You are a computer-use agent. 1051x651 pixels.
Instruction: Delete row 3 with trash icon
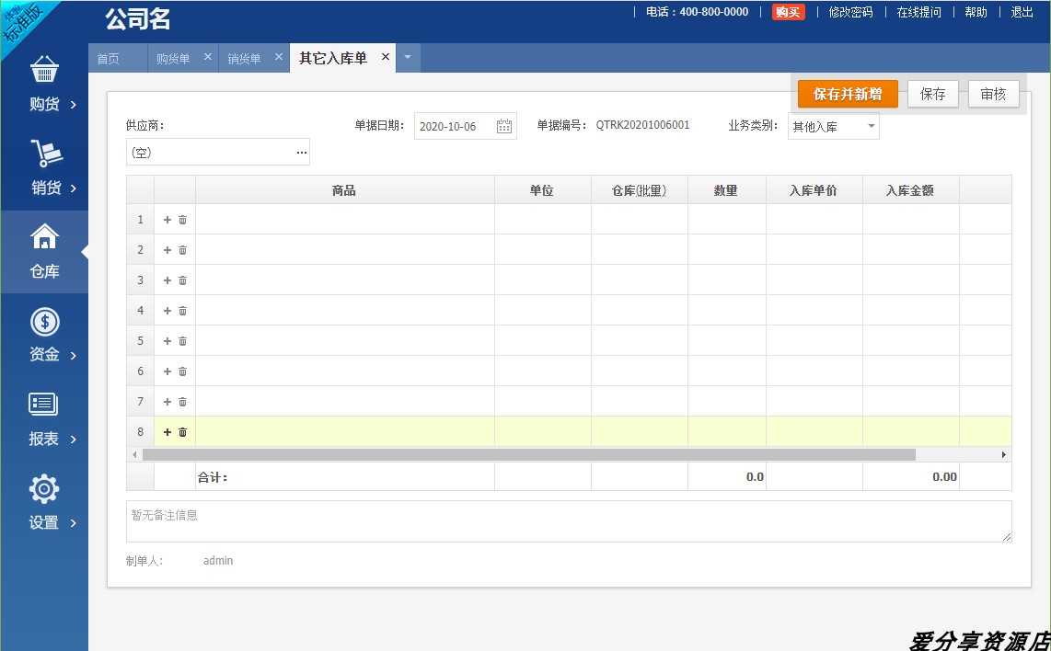tap(182, 280)
